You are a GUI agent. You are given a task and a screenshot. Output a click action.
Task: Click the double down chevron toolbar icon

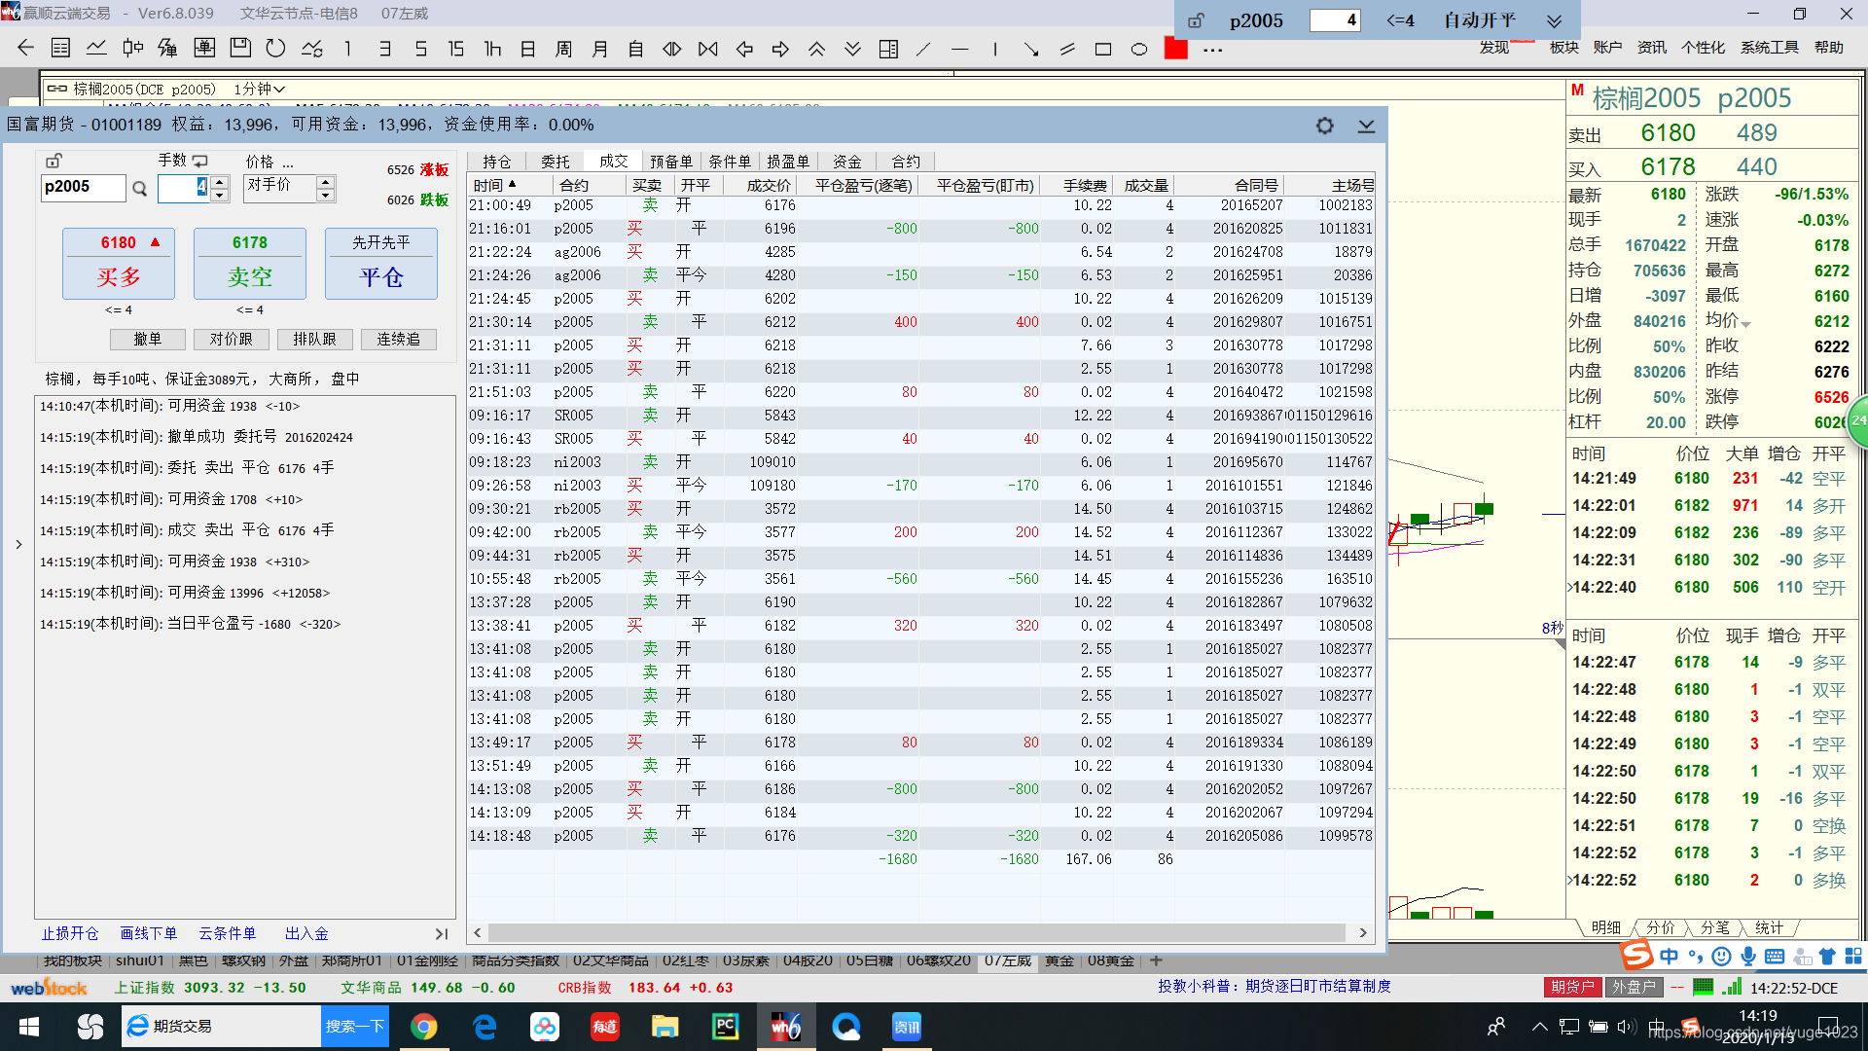coord(852,48)
